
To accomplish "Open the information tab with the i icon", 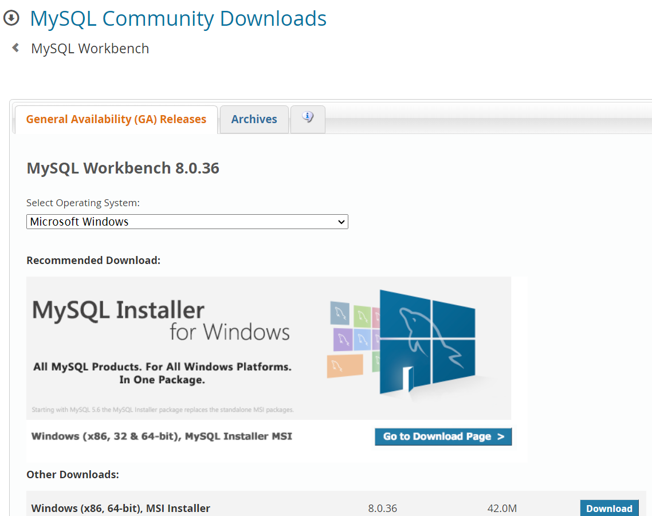I will [308, 119].
